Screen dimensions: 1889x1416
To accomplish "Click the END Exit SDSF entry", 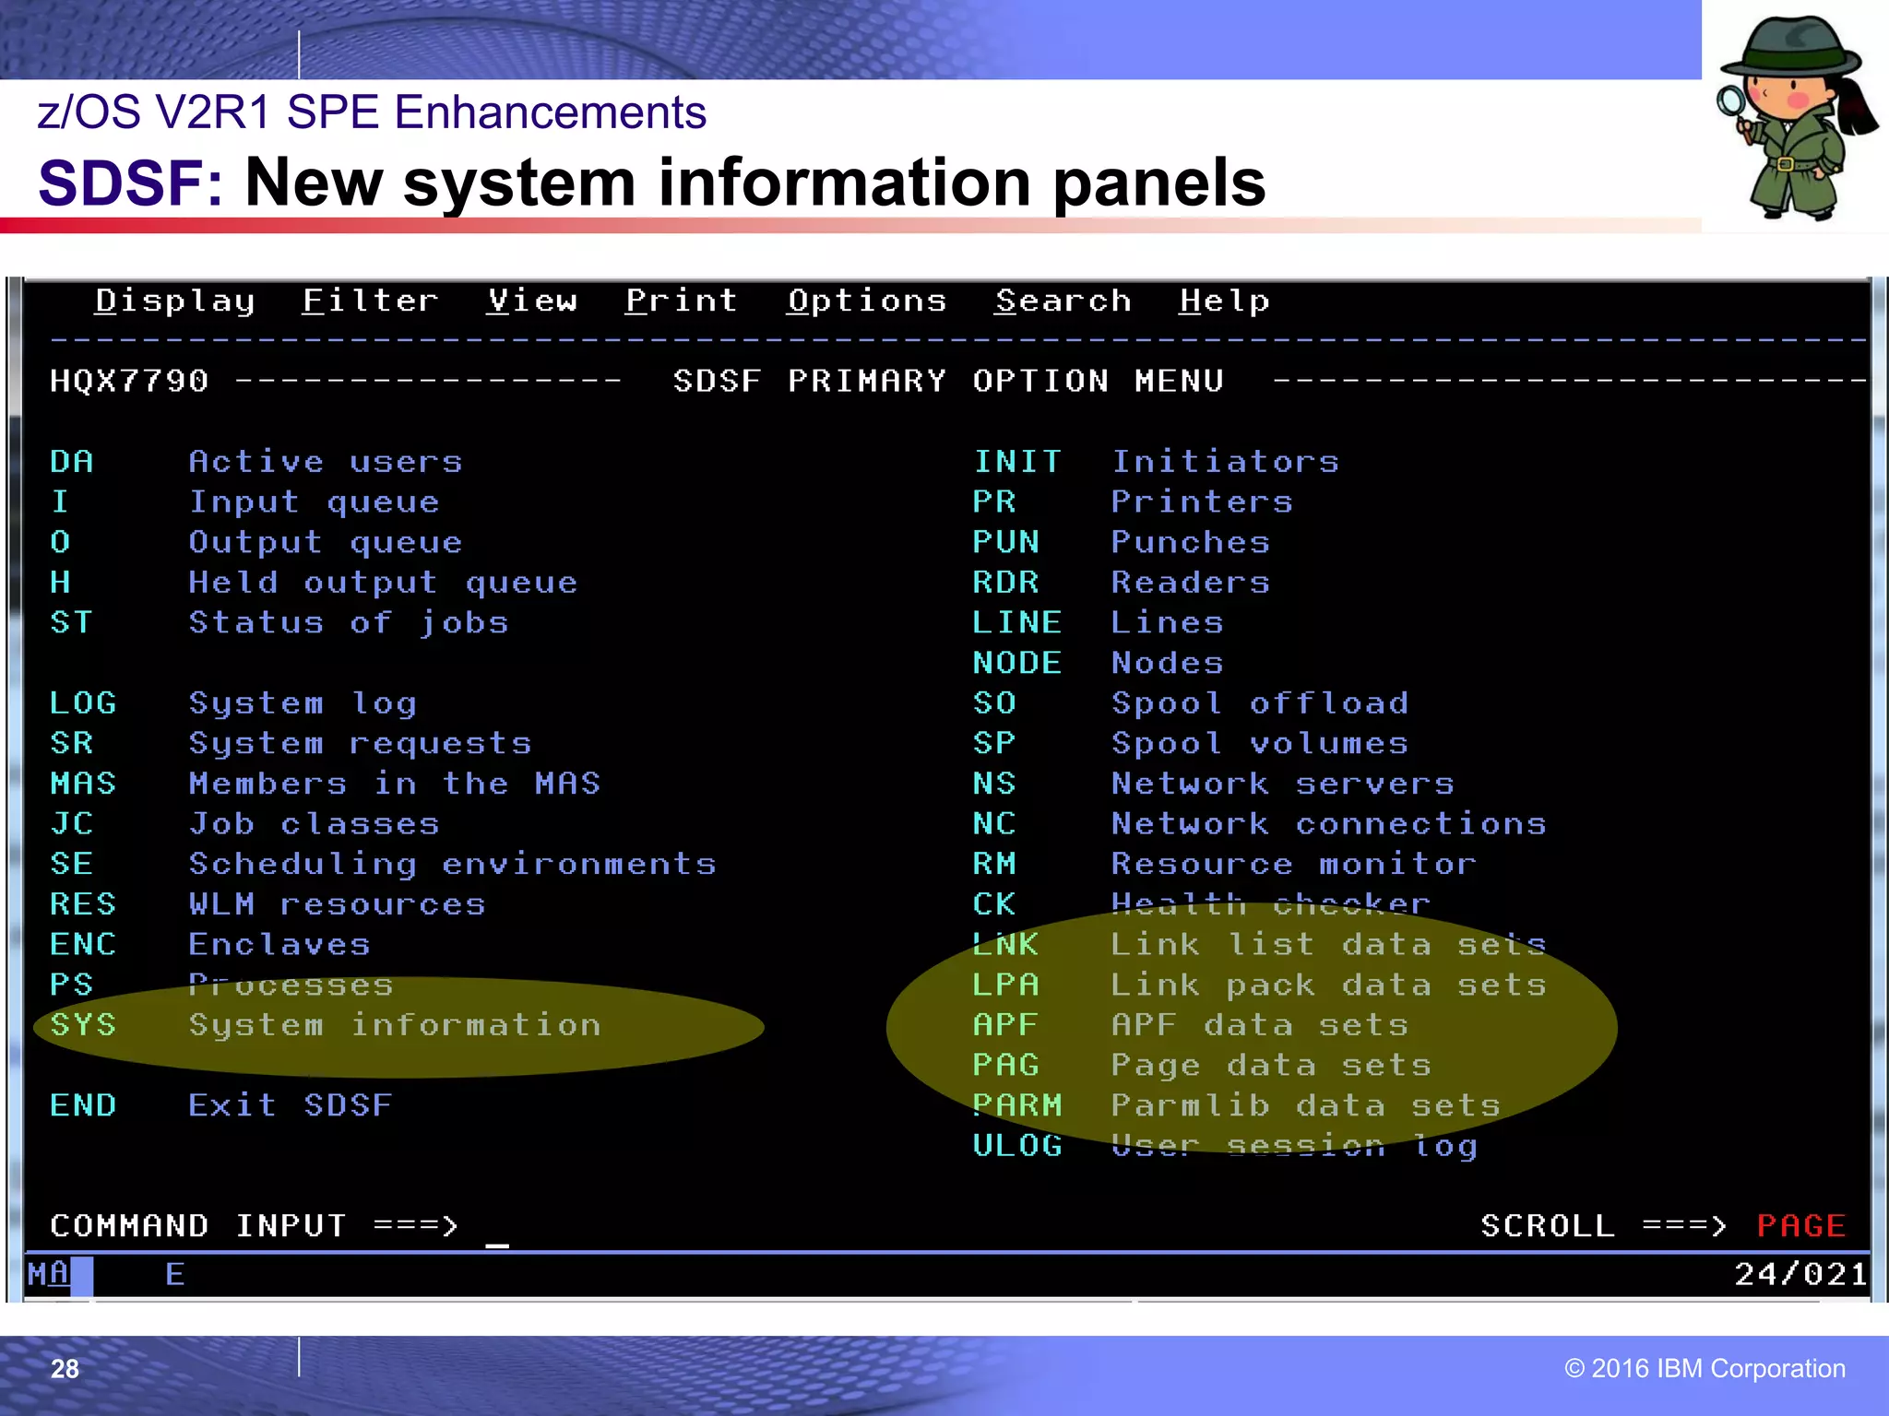I will [221, 1105].
